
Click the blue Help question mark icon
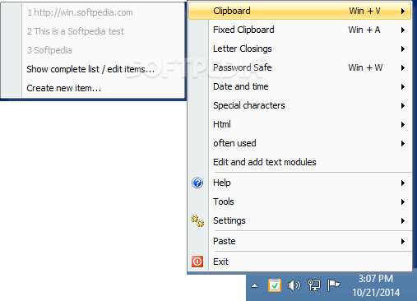197,183
